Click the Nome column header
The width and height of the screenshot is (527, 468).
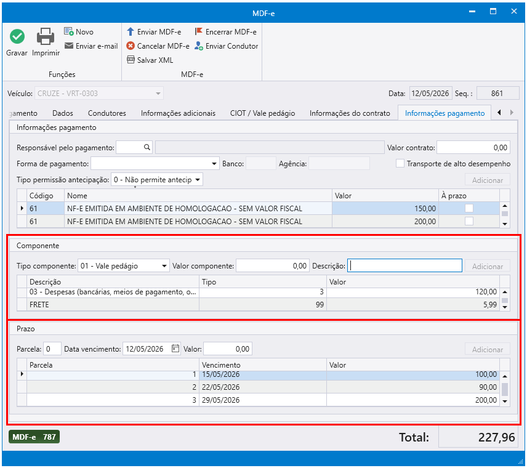(198, 195)
